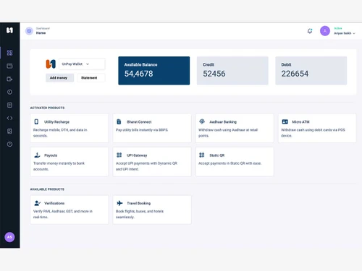
Task: Click the Utility Recharge phone icon
Action: pos(36,121)
